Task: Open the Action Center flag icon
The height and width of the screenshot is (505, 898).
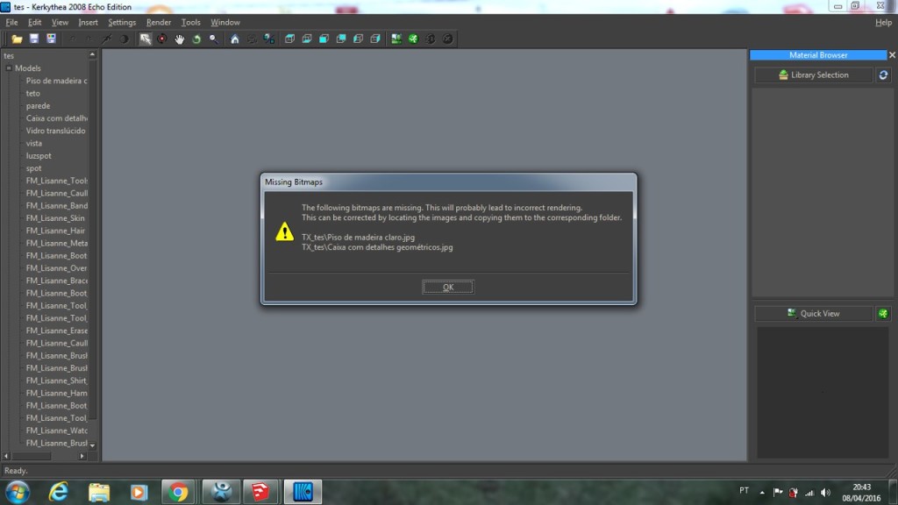Action: tap(778, 493)
